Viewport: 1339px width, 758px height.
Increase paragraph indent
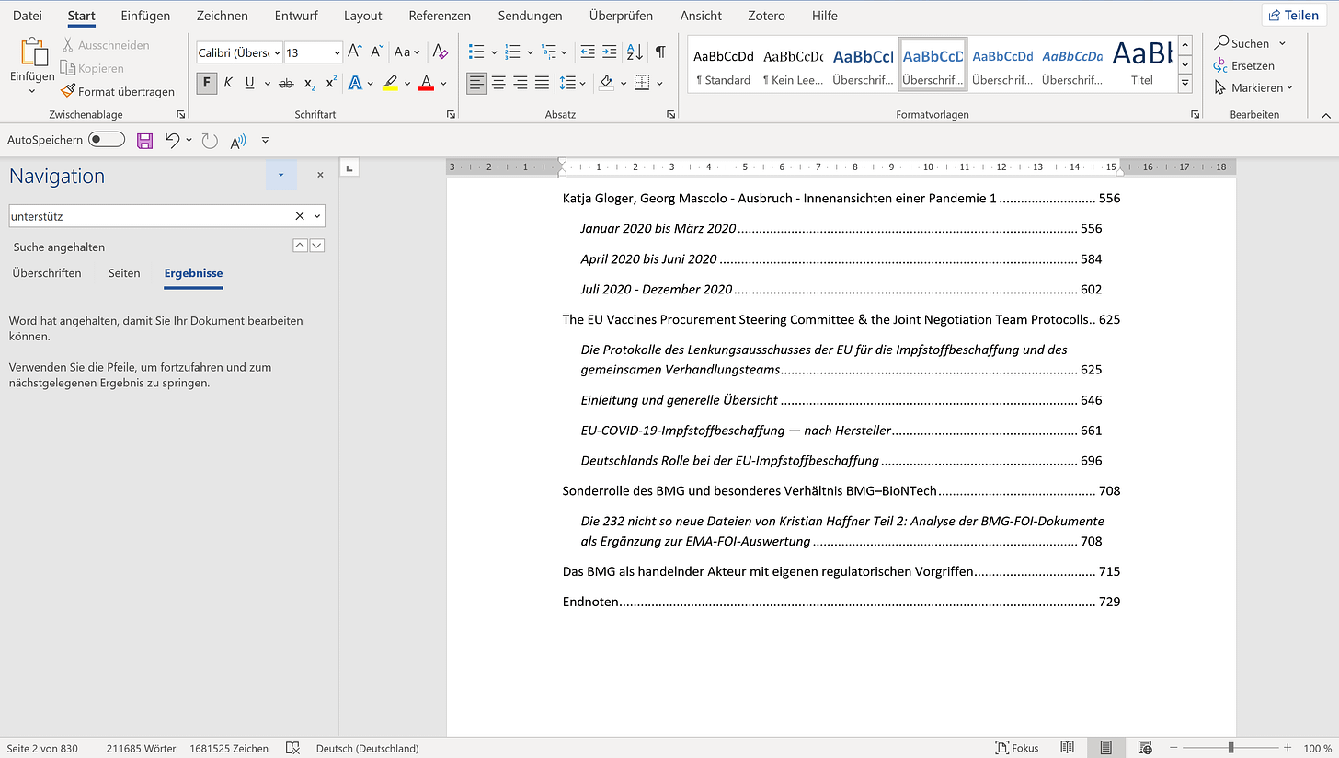click(x=610, y=52)
